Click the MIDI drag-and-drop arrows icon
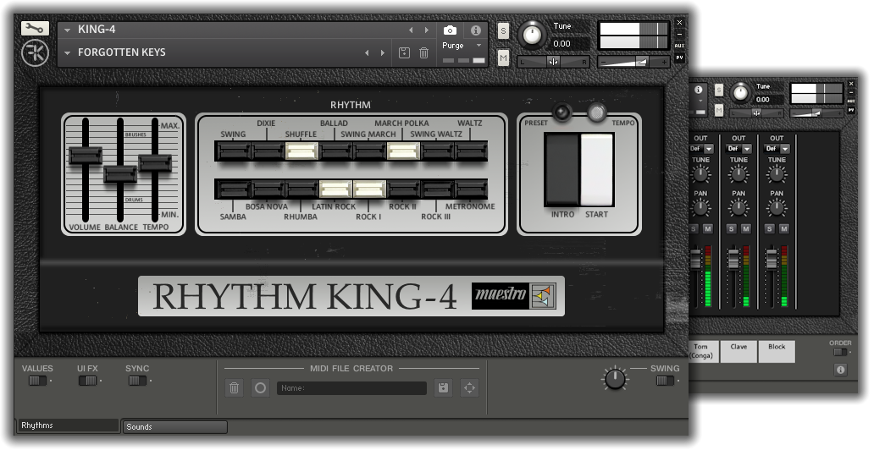Image resolution: width=874 pixels, height=450 pixels. 469,387
